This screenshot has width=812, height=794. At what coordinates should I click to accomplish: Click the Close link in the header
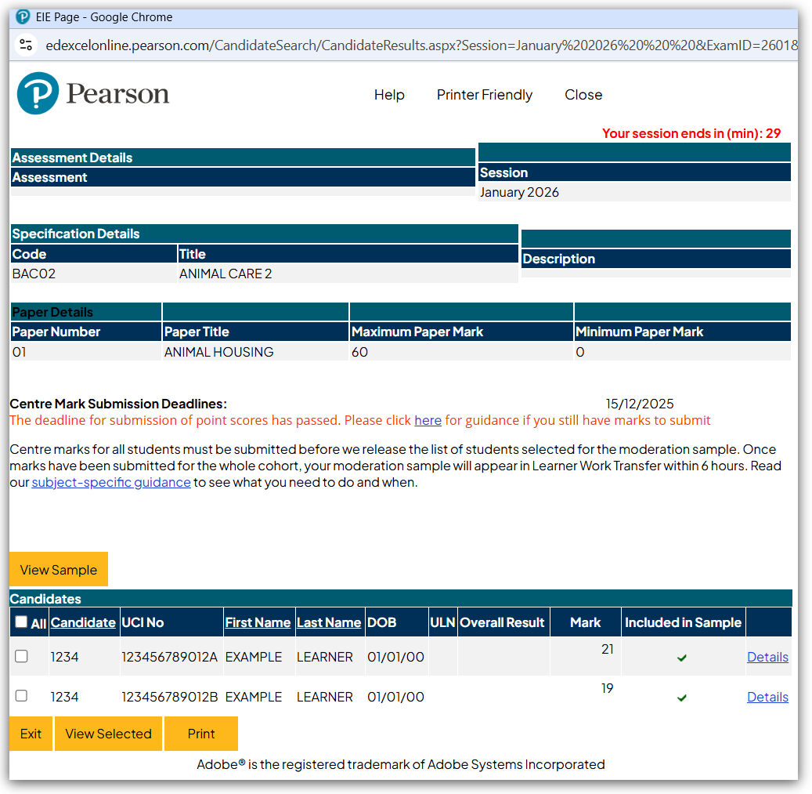[583, 95]
